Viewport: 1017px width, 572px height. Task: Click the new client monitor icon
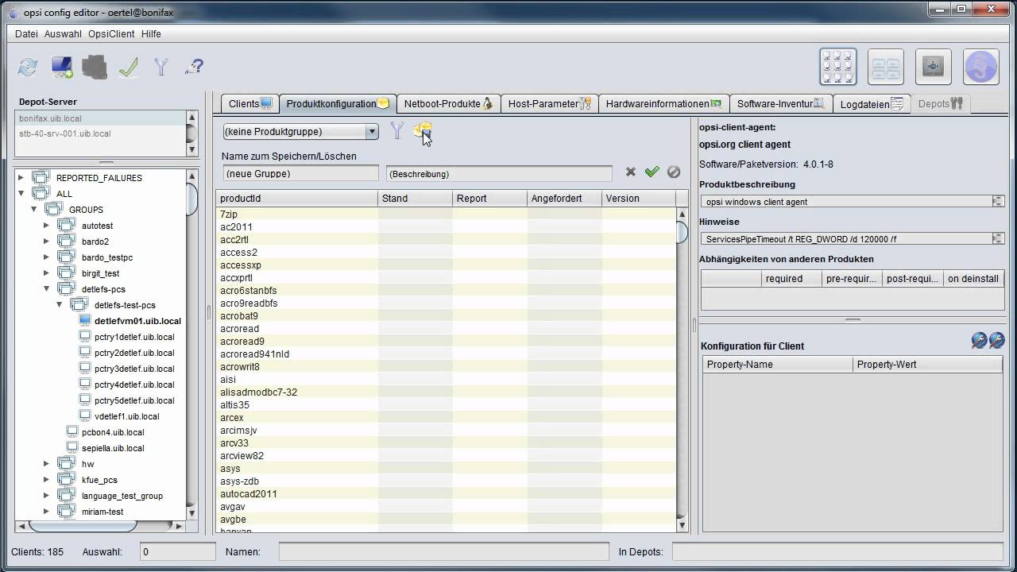(62, 68)
